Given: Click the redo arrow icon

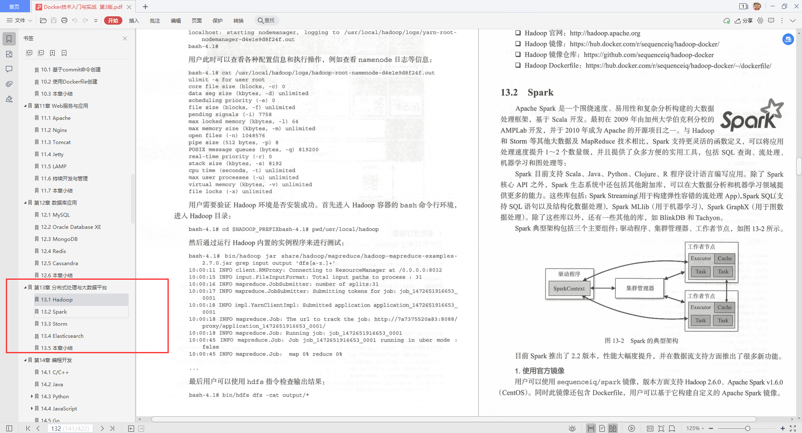Looking at the screenshot, I should (85, 20).
